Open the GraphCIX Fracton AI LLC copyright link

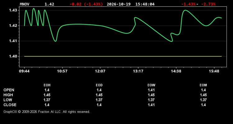47,112
